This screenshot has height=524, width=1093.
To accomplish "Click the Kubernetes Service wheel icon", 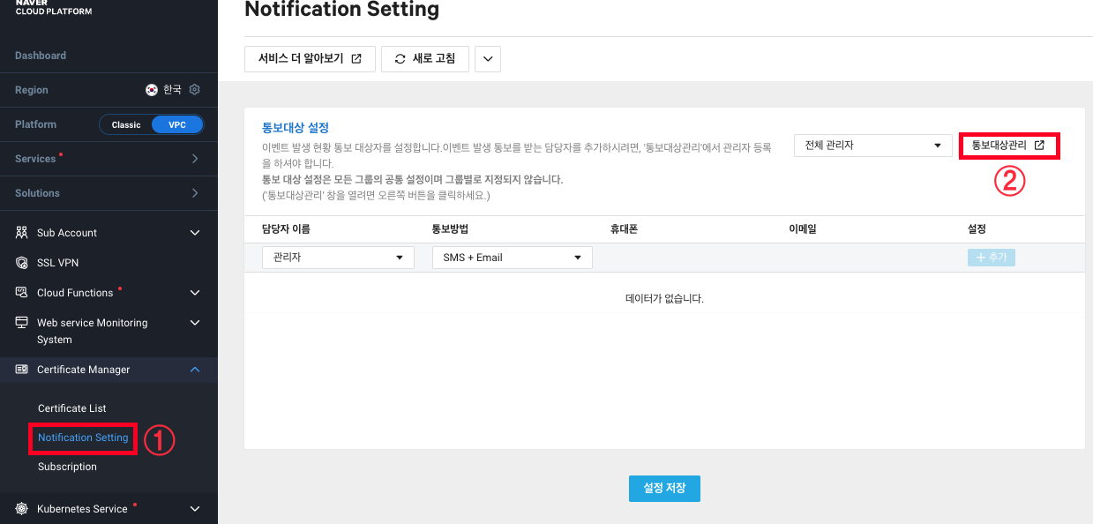I will [22, 509].
